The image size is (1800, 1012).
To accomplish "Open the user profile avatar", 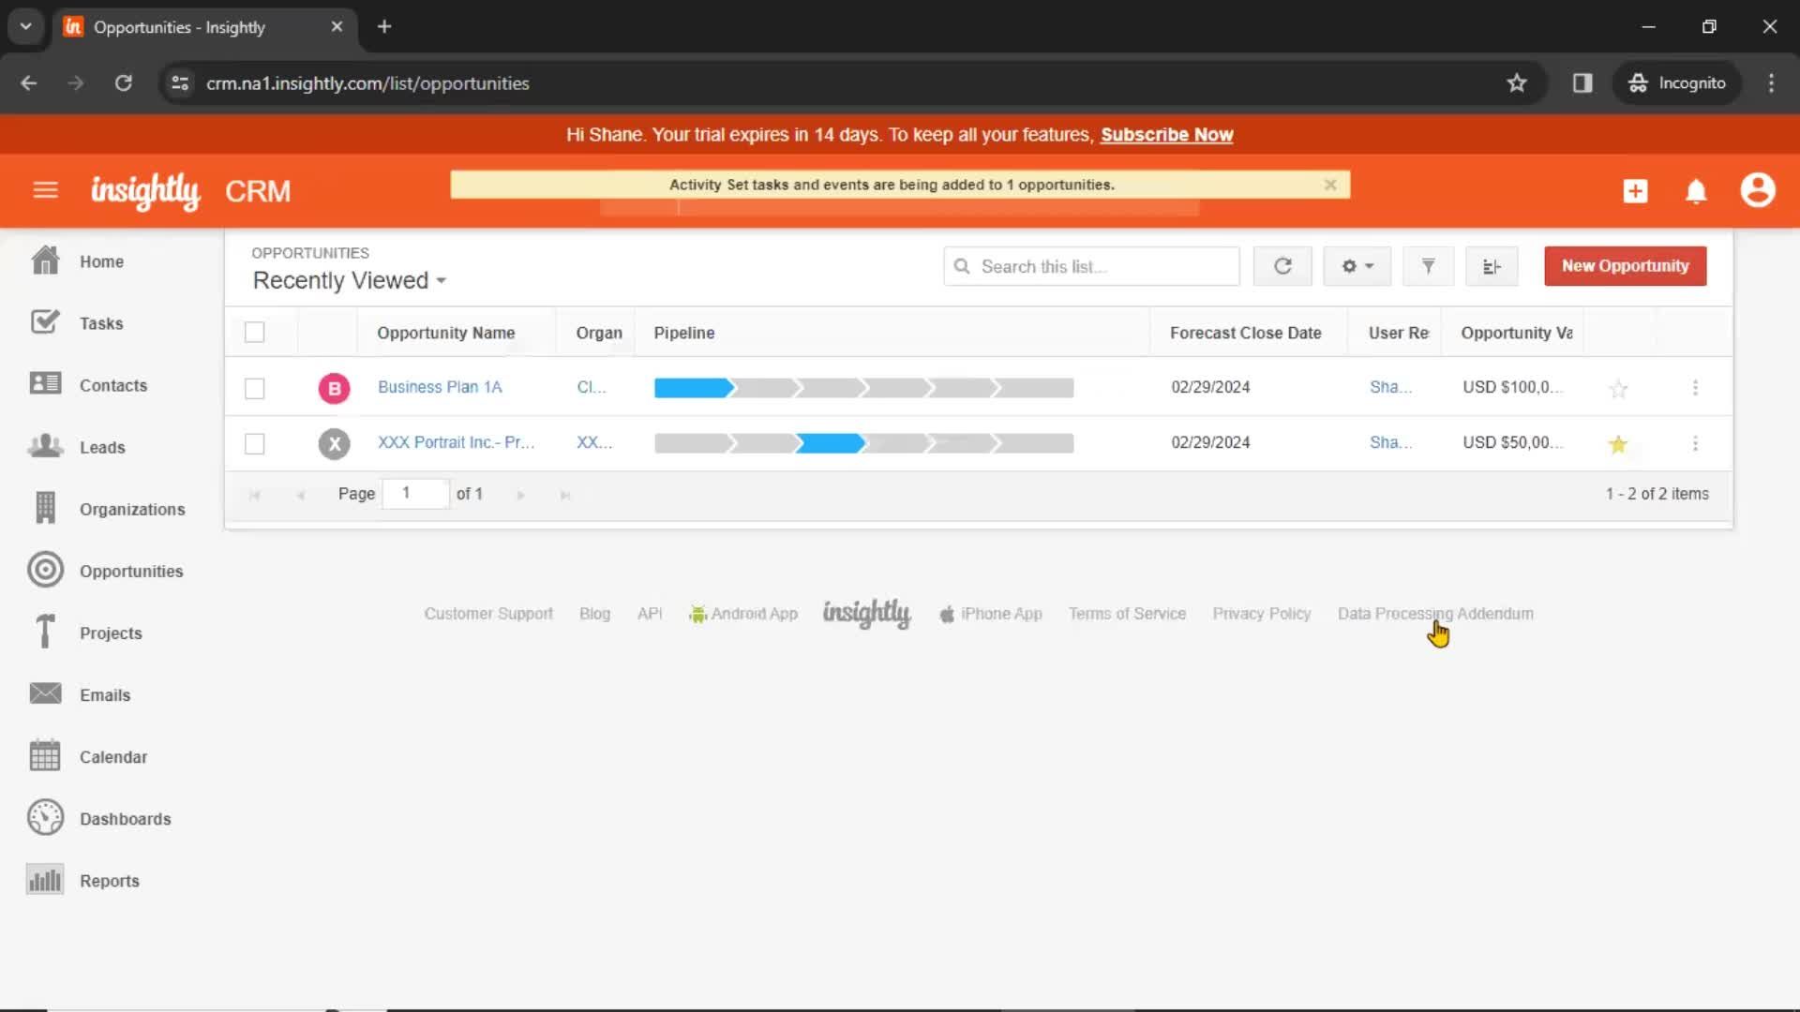I will coord(1758,190).
